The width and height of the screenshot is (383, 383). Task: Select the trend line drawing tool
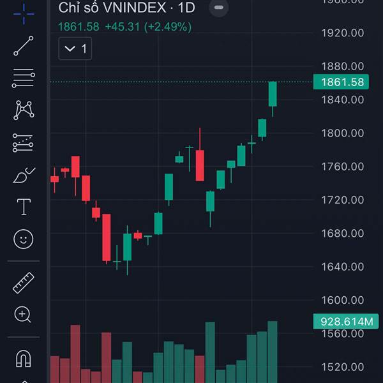pos(24,45)
